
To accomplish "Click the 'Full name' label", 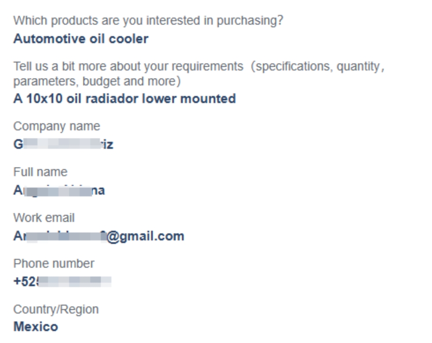I will click(40, 172).
